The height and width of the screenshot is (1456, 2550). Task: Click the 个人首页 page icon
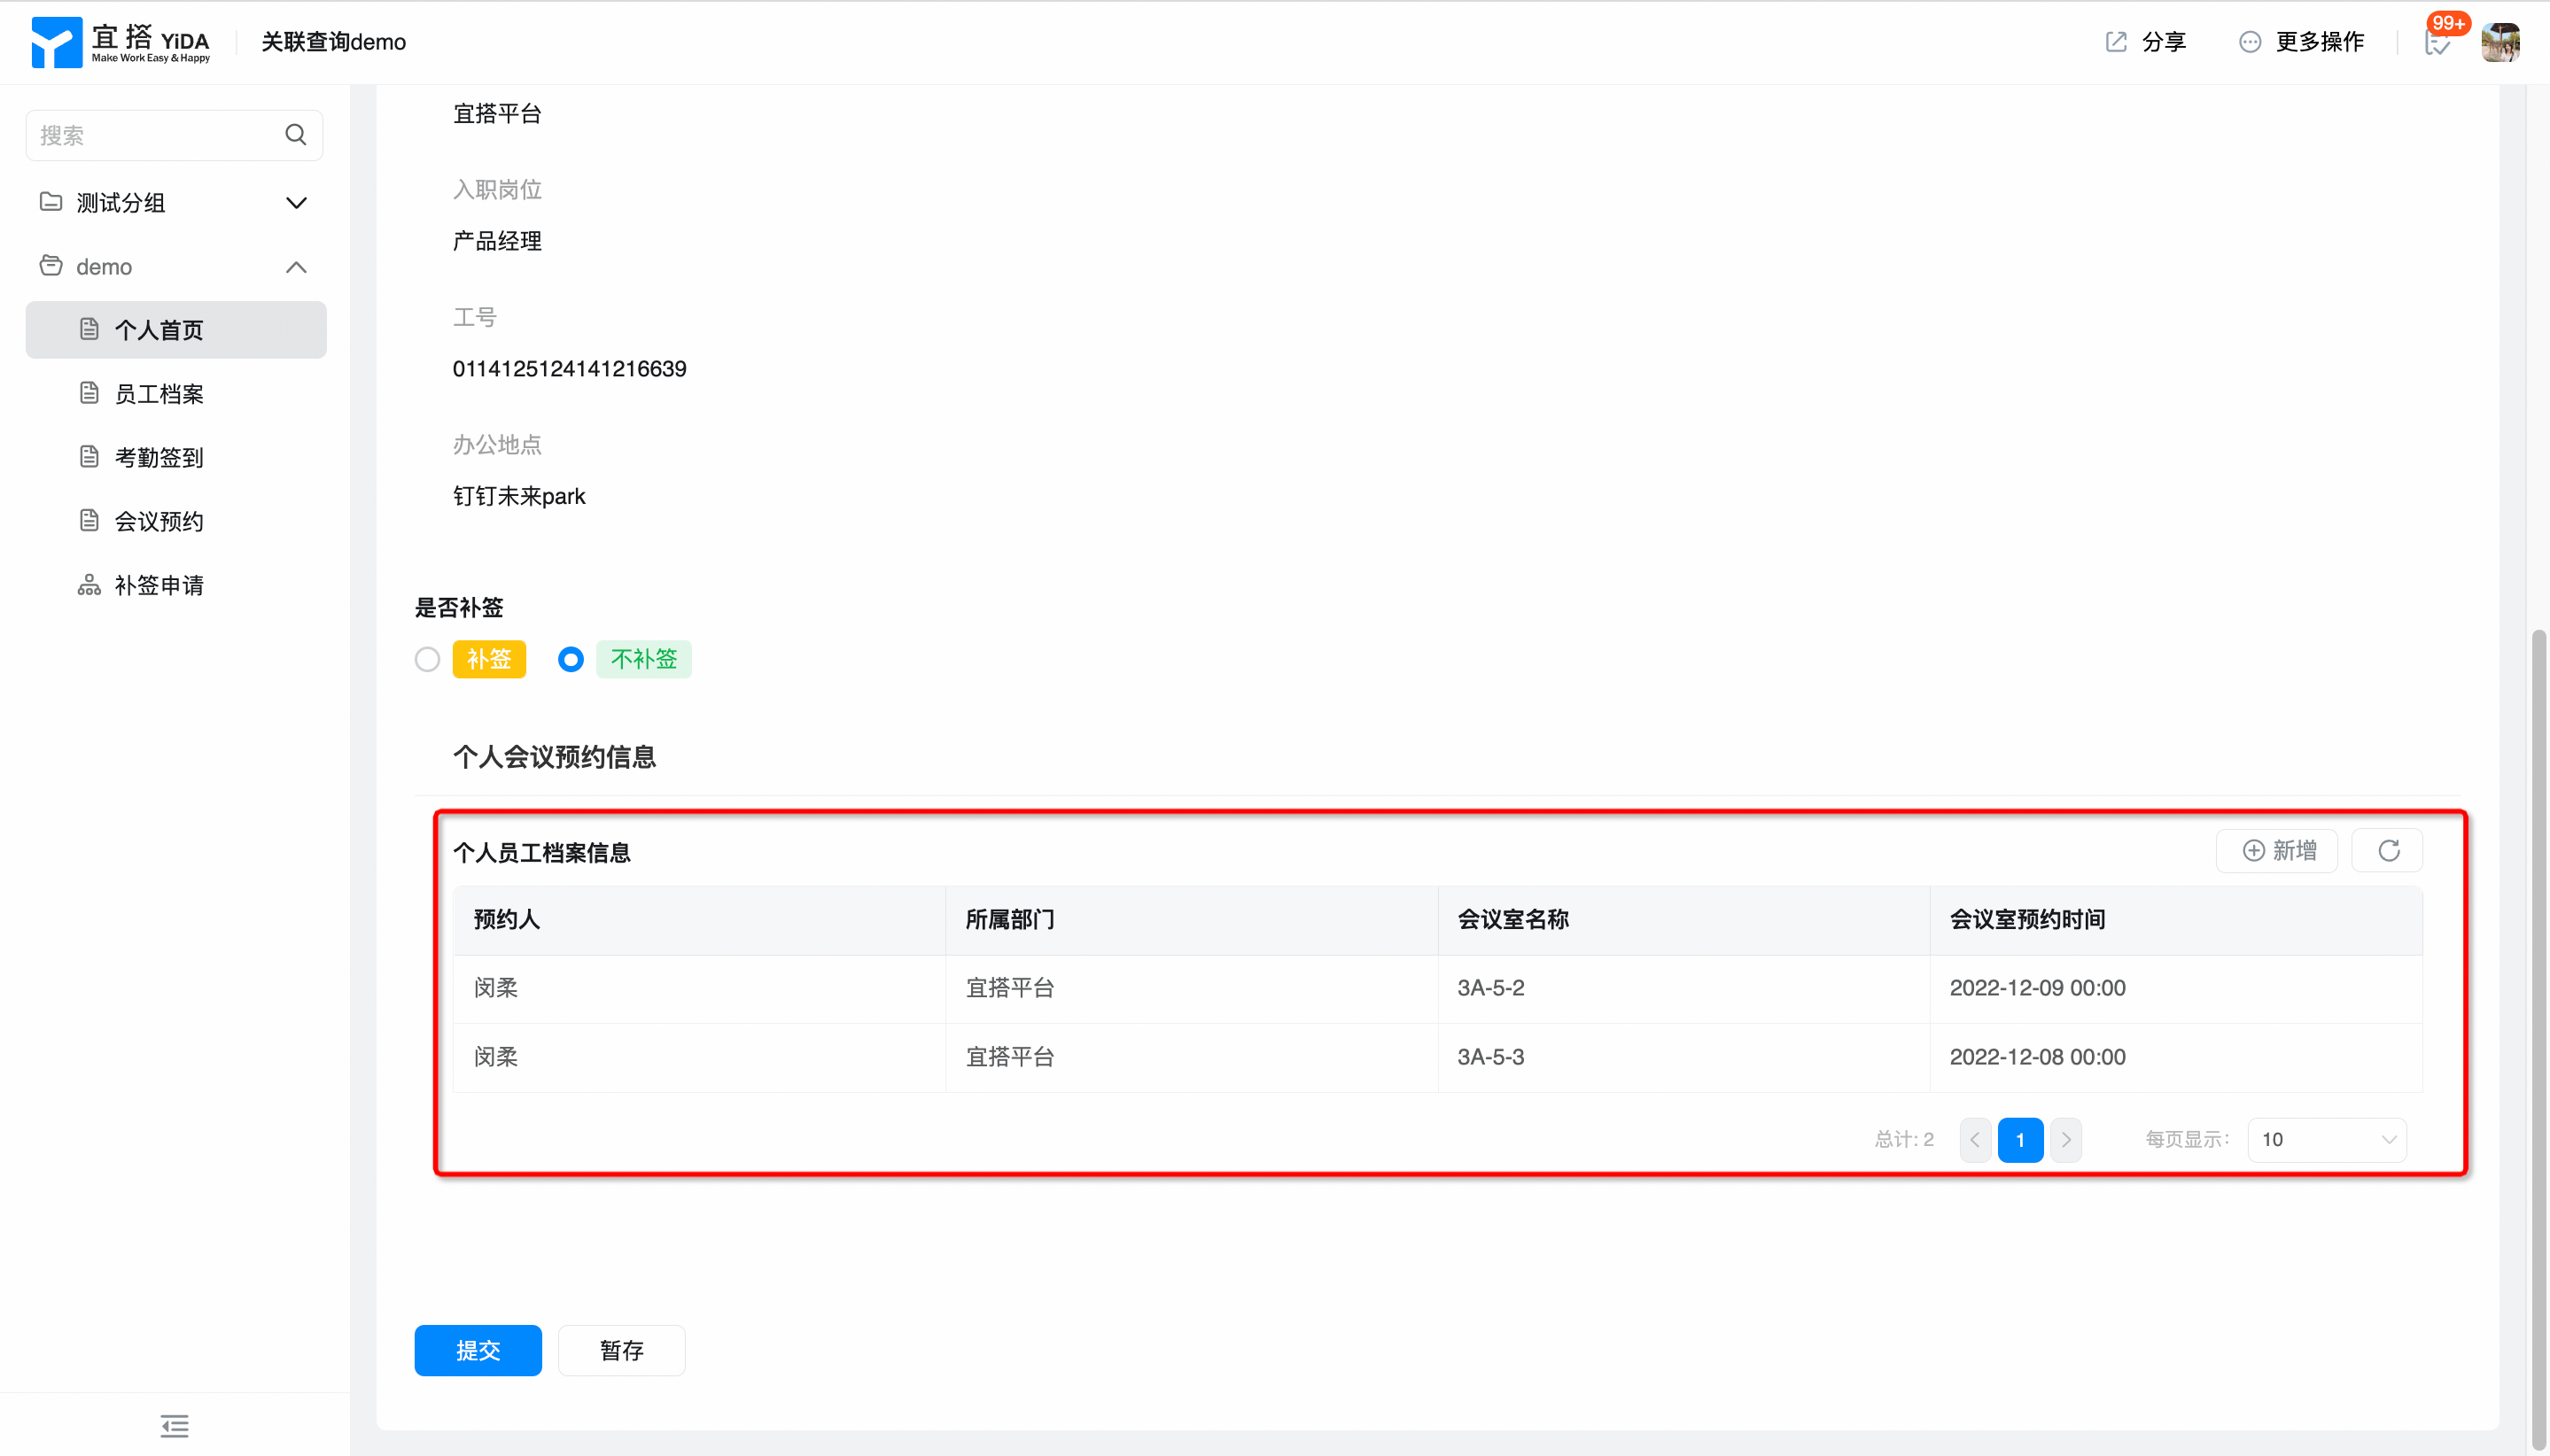pyautogui.click(x=89, y=329)
